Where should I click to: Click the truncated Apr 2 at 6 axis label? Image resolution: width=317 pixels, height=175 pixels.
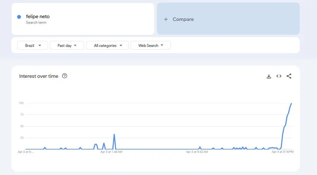pyautogui.click(x=25, y=151)
